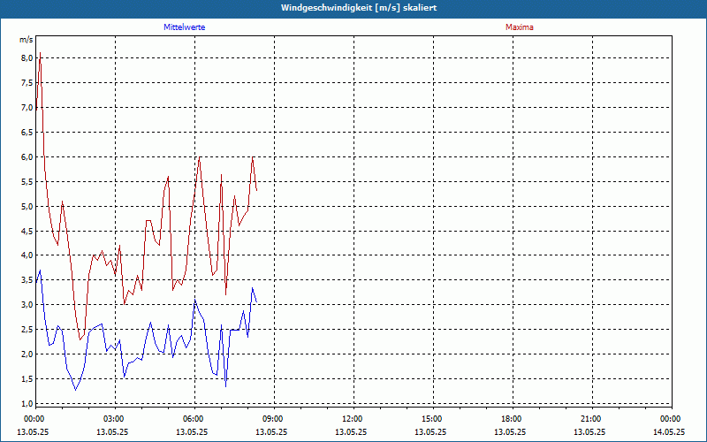This screenshot has height=442, width=707.
Task: Click the blue Mittelwerte lowest dip near 07:00
Action: [225, 385]
